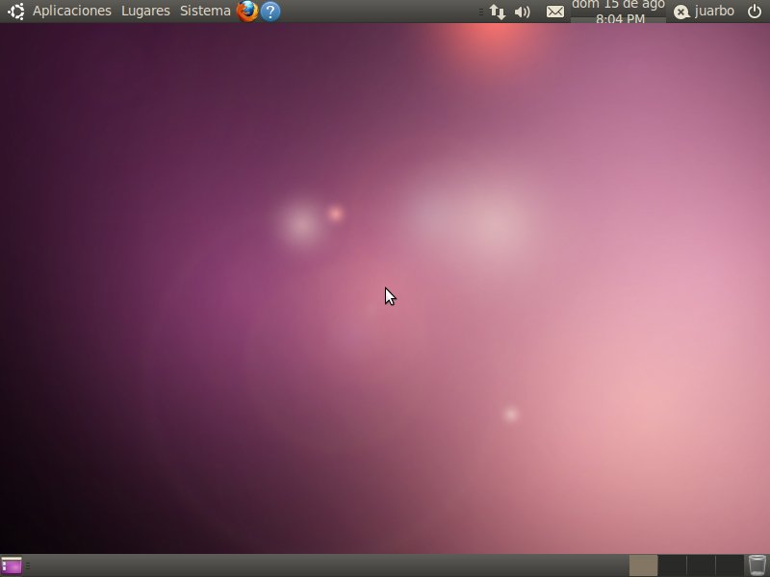This screenshot has height=577, width=770.
Task: Show the calendar from the clock
Action: (618, 12)
